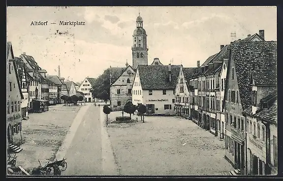Viewport: 283px width, 181px height.
Task: Click the "Marktplatz" caption text
Action: 72,24
